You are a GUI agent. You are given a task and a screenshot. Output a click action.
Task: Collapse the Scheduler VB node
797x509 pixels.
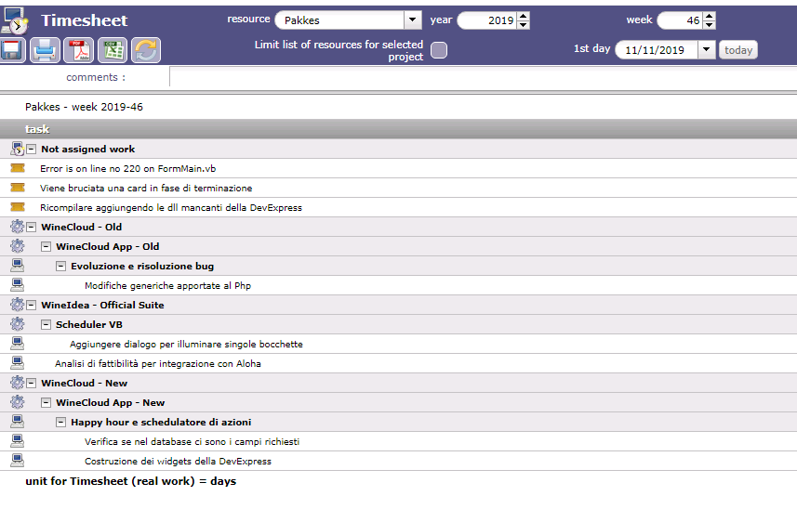(x=46, y=325)
